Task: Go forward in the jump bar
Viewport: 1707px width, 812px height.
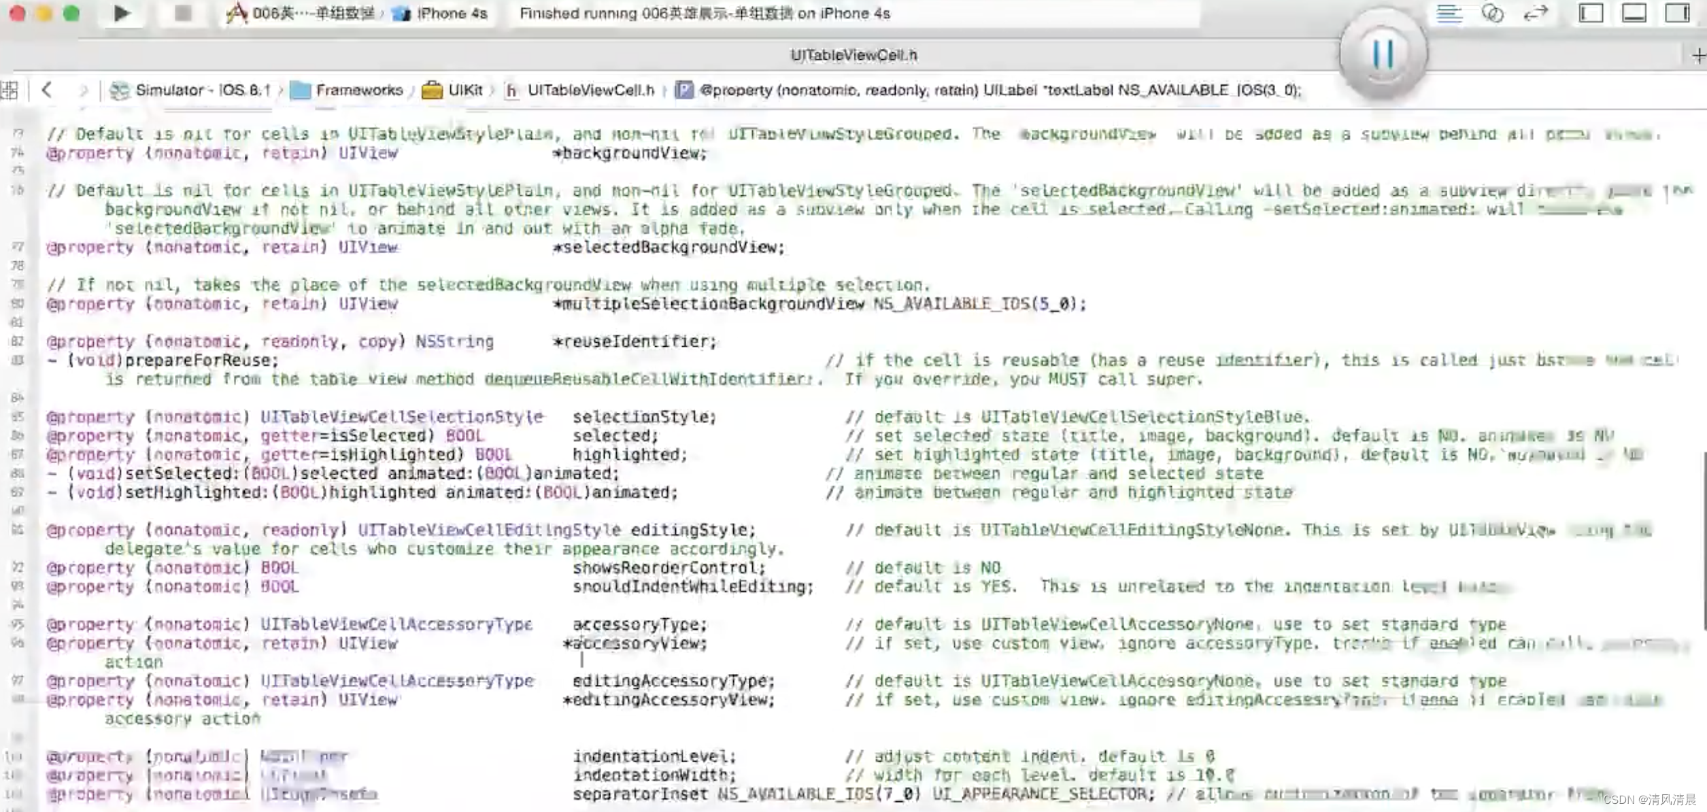Action: pyautogui.click(x=83, y=90)
